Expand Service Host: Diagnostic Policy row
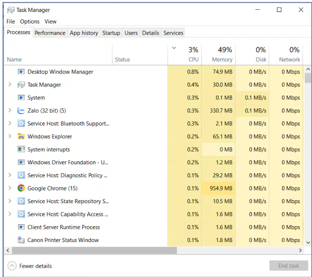The image size is (312, 277). pyautogui.click(x=10, y=175)
